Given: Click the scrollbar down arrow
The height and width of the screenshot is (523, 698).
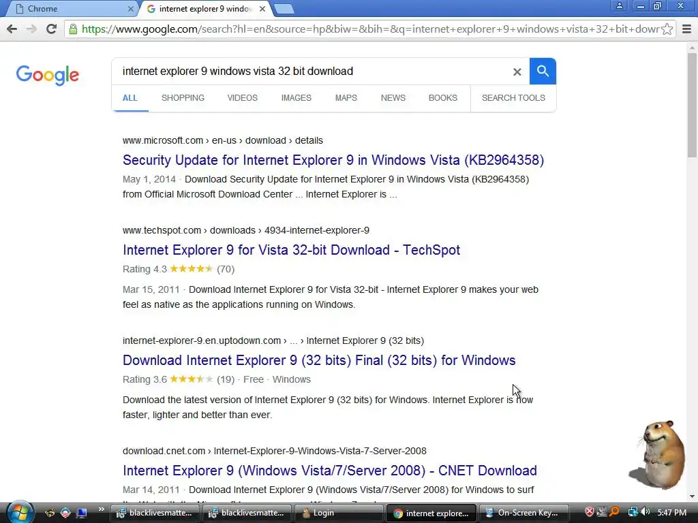Looking at the screenshot, I should [692, 496].
